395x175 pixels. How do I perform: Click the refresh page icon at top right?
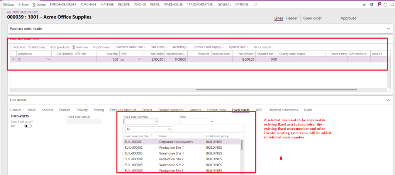(385, 5)
